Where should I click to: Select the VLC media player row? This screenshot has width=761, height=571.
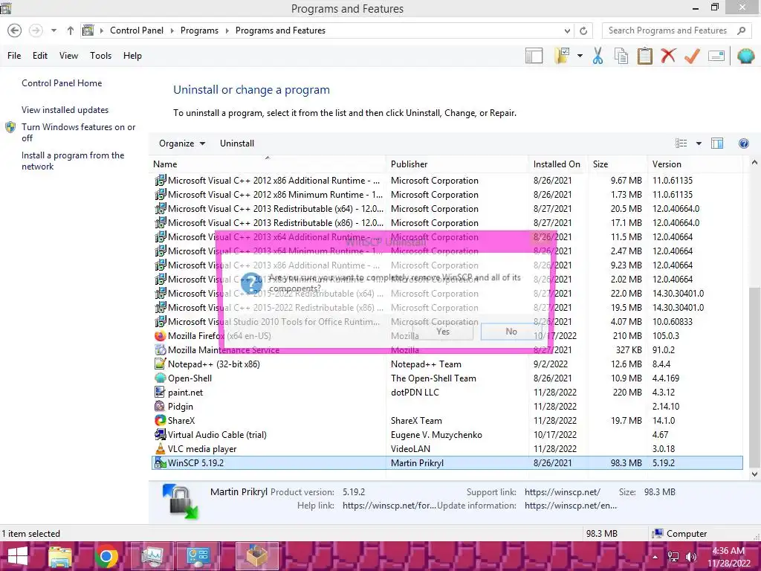[447, 449]
